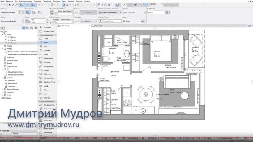
Task: Open the Вид menu
Action: [16, 1]
